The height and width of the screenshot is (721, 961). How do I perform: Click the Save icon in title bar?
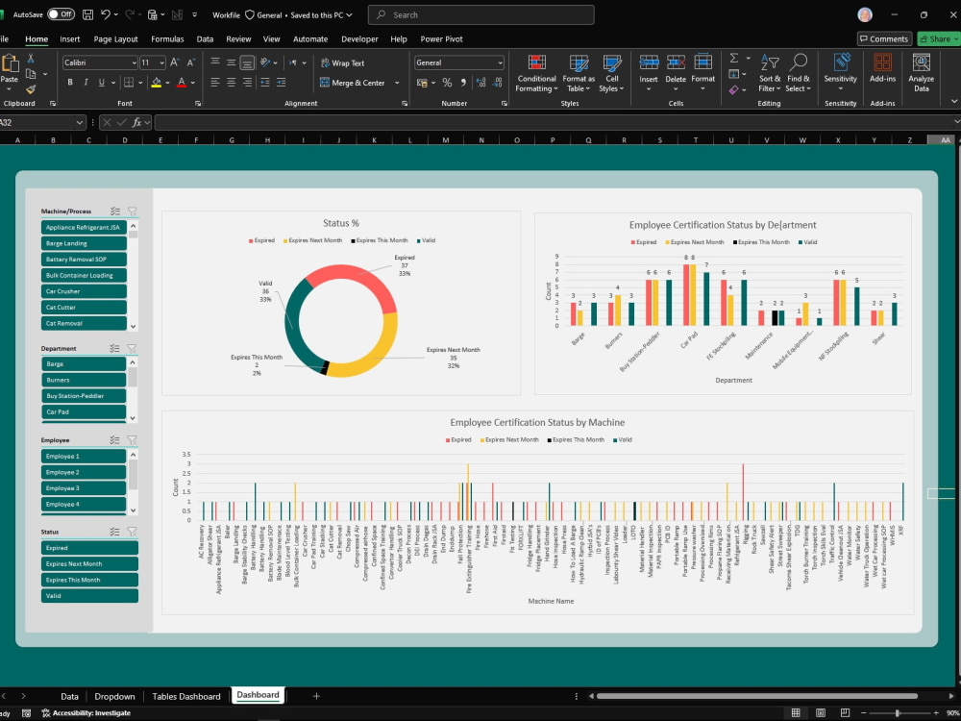(87, 14)
